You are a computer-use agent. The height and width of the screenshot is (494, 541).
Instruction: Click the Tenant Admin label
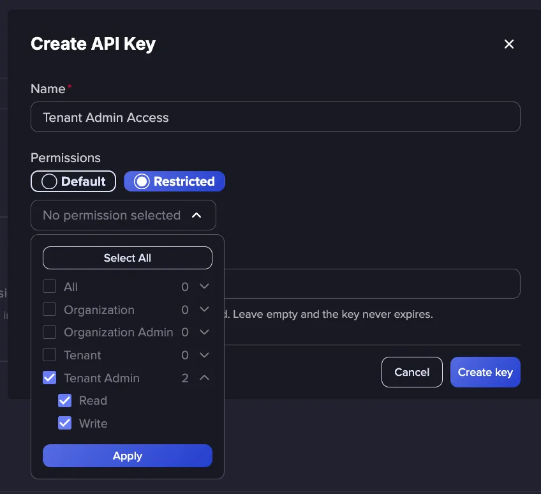(x=102, y=378)
